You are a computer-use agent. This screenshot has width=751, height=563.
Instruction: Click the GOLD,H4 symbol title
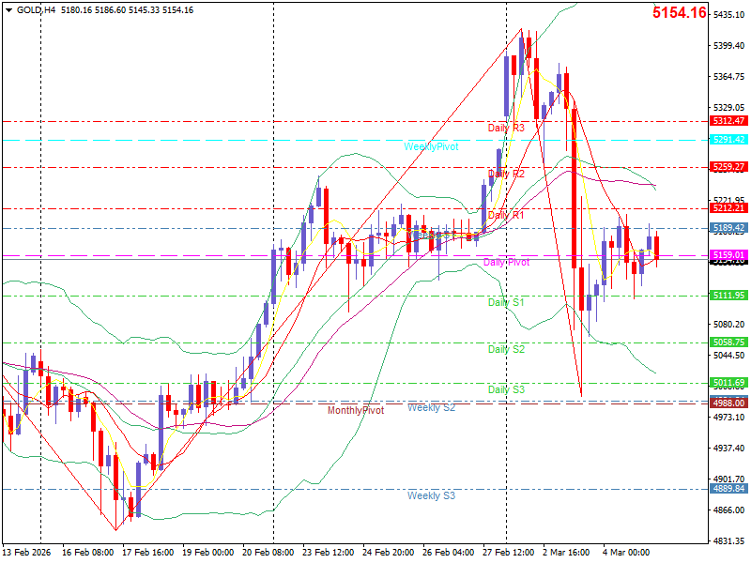[37, 9]
